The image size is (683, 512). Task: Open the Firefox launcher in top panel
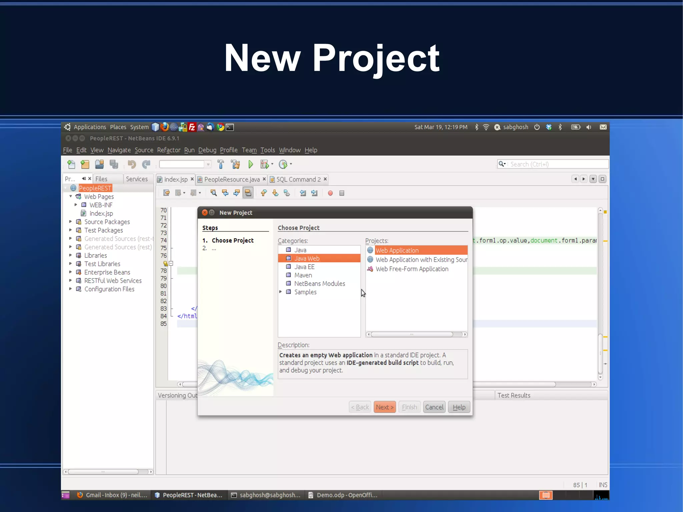coord(164,127)
